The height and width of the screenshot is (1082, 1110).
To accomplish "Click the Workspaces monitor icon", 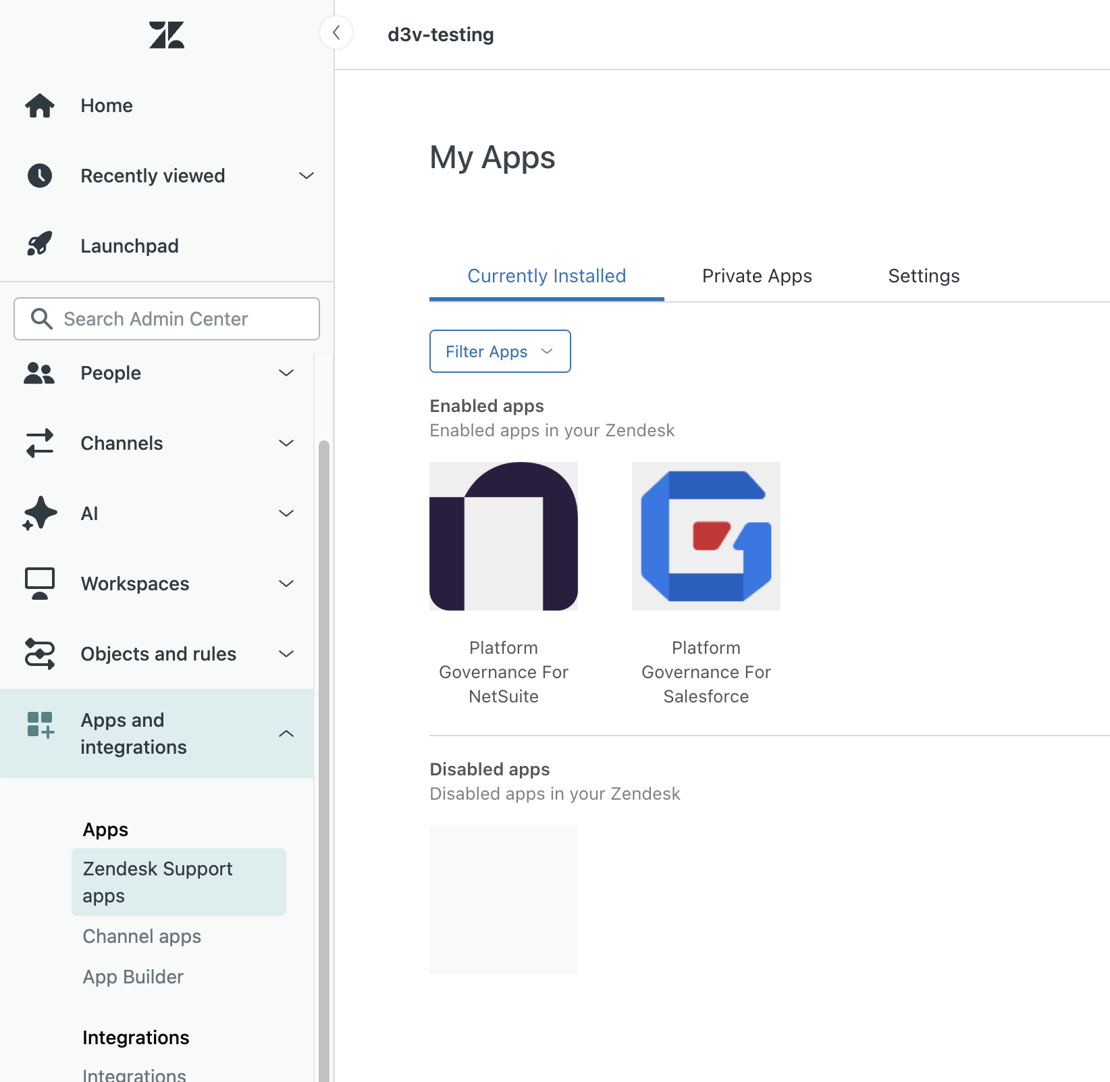I will tap(40, 584).
